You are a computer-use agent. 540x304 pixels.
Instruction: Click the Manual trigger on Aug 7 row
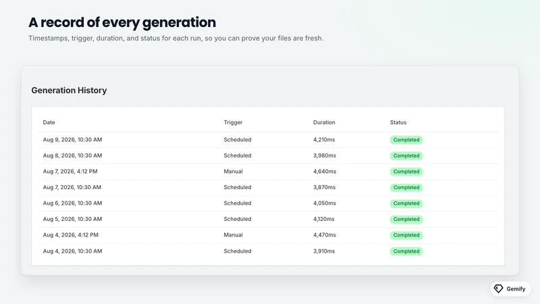coord(233,172)
